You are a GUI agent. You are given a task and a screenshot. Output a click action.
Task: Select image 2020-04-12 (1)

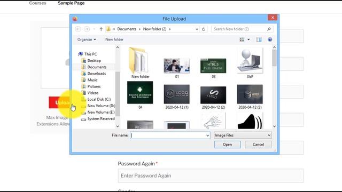pos(177,97)
